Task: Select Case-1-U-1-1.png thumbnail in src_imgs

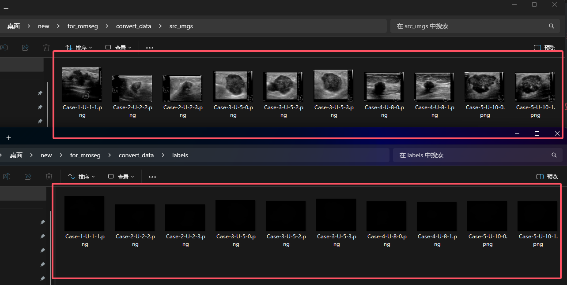Action: click(x=82, y=84)
